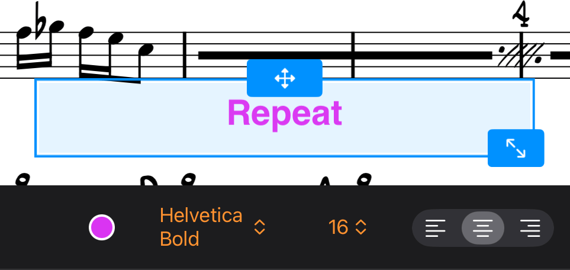Open the magenta text color picker
This screenshot has height=270, width=570.
point(102,228)
